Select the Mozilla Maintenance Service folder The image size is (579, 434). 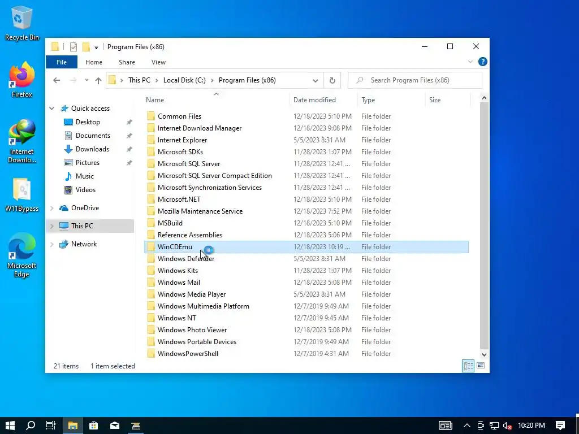[306, 211]
